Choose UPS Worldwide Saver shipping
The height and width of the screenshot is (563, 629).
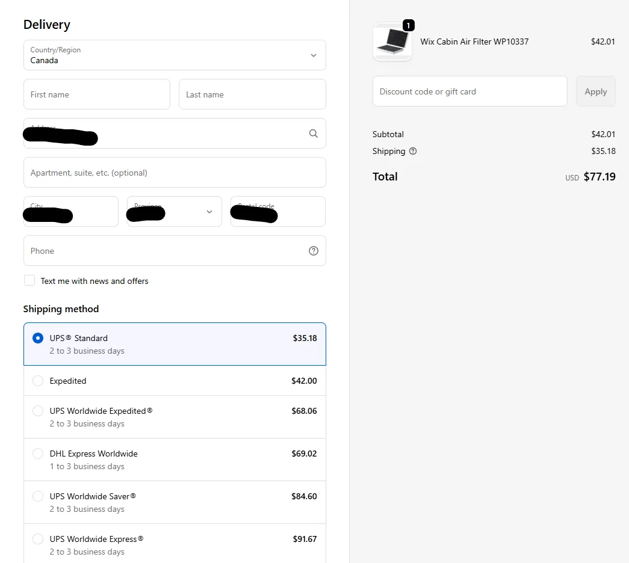point(38,496)
